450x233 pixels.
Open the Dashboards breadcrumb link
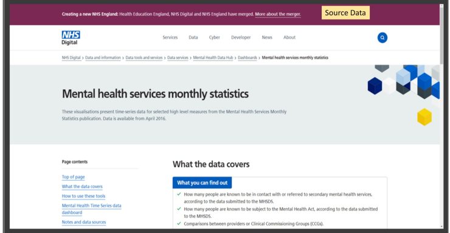(x=247, y=58)
